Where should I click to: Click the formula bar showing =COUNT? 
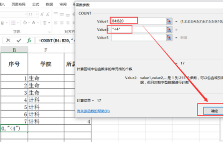55,40
